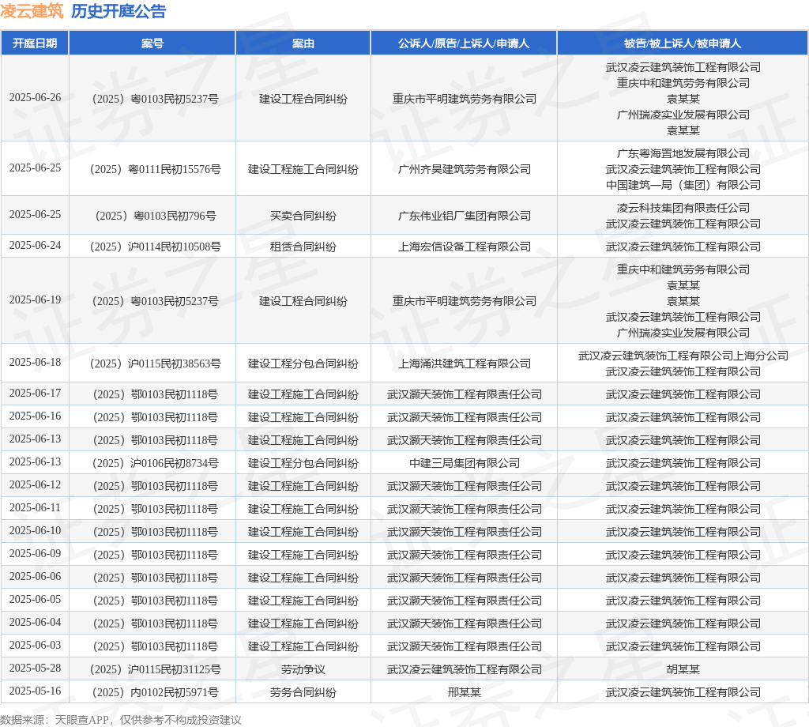Click case number 内0102民初5971号
This screenshot has width=809, height=727.
pyautogui.click(x=156, y=692)
